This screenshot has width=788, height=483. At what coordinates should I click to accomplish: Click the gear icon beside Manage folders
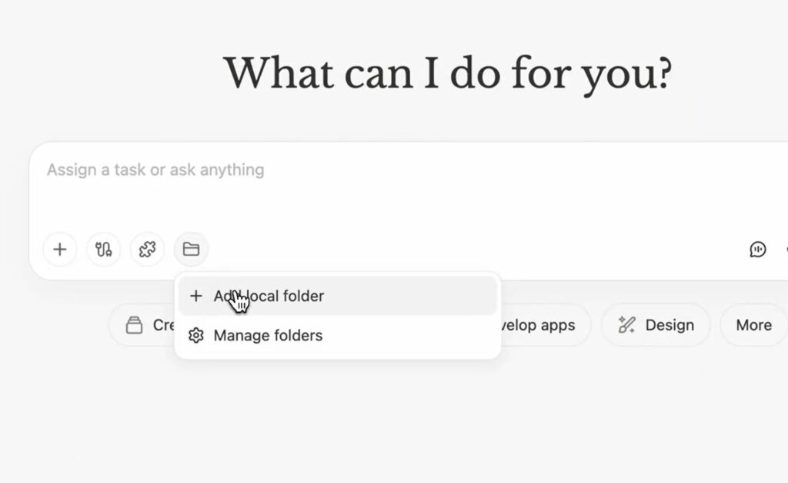coord(196,336)
